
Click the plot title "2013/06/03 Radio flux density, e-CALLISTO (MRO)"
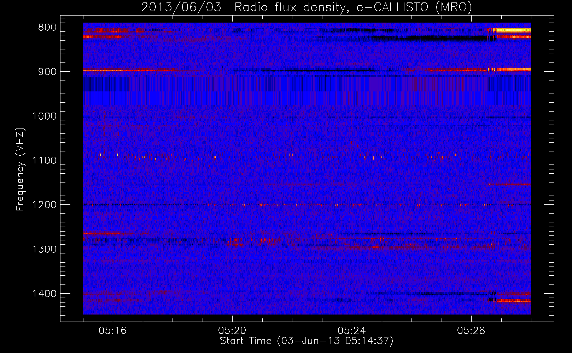coord(307,7)
